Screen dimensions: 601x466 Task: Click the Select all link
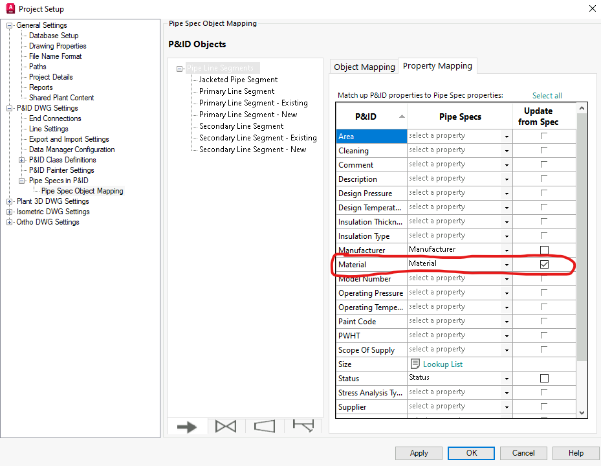pyautogui.click(x=547, y=95)
